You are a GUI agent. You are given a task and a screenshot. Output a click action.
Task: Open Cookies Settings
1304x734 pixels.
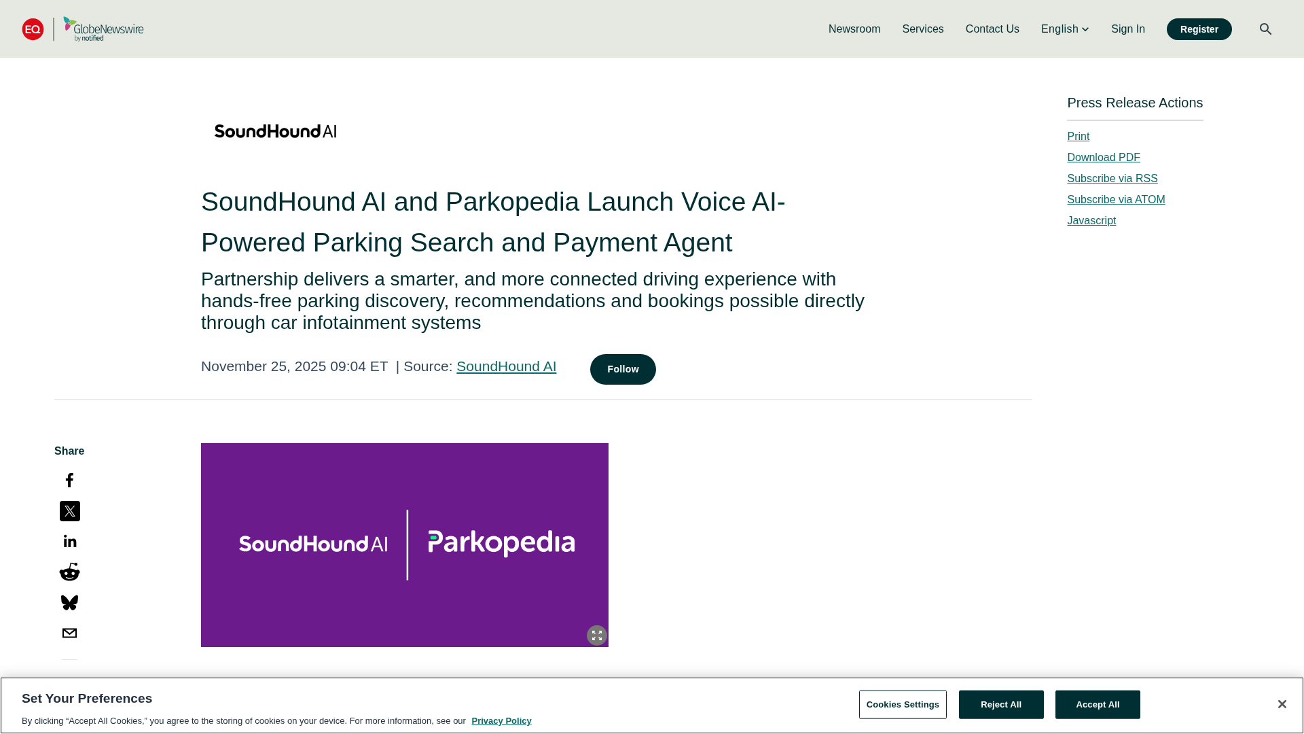pos(902,705)
